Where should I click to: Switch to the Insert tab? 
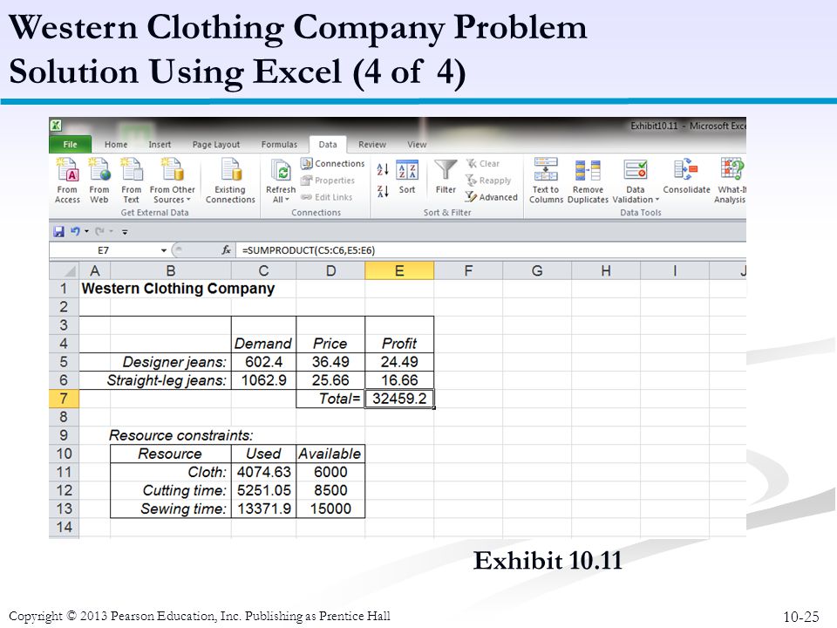pyautogui.click(x=160, y=144)
